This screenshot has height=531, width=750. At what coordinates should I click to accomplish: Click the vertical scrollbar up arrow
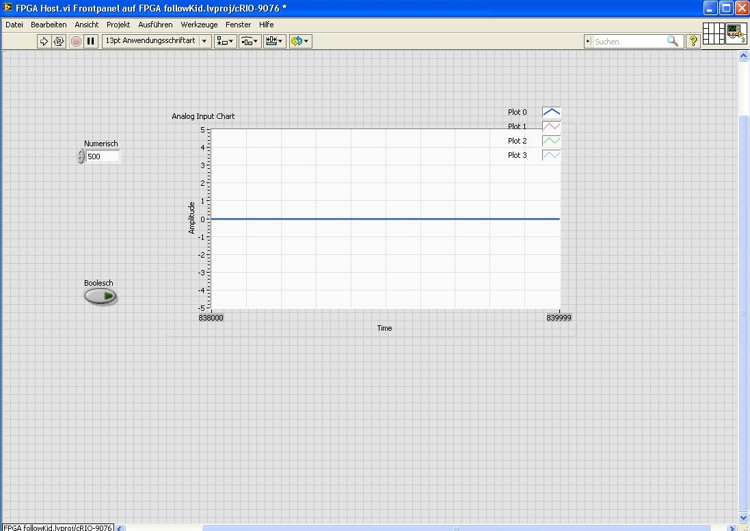743,56
